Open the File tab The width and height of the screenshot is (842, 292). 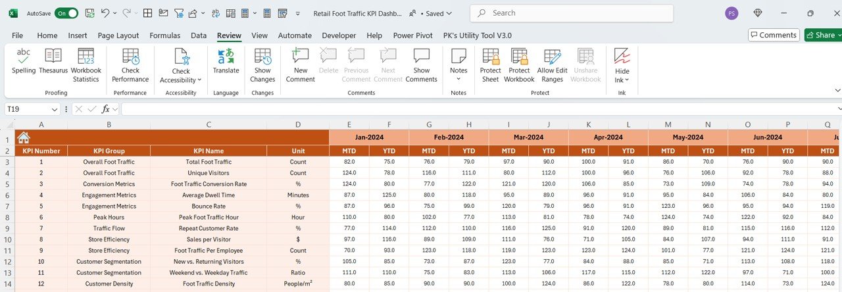click(17, 36)
